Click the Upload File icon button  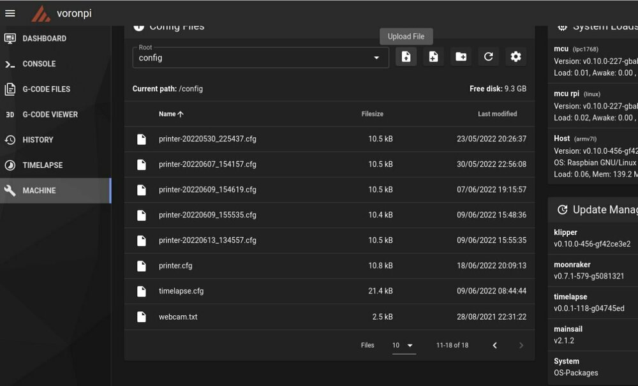click(x=406, y=57)
